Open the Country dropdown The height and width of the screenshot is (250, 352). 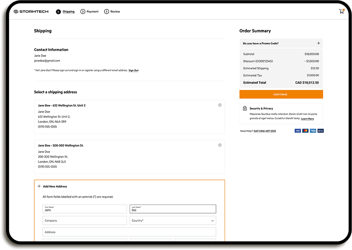[x=173, y=220]
